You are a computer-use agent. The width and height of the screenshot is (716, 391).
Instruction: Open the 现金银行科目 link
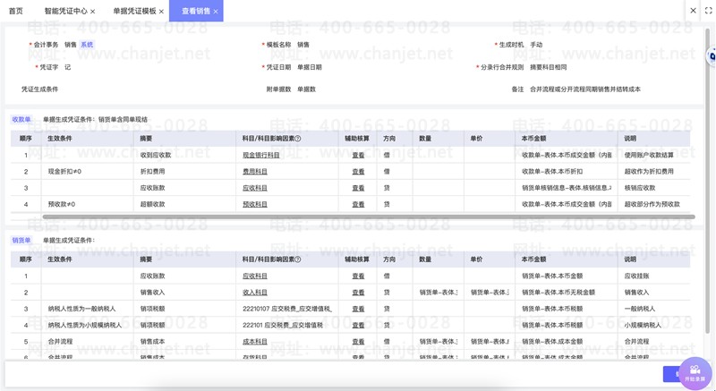(x=260, y=155)
